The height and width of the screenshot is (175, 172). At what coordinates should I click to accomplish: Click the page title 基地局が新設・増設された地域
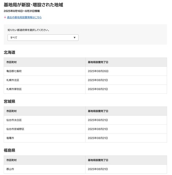tap(33, 5)
